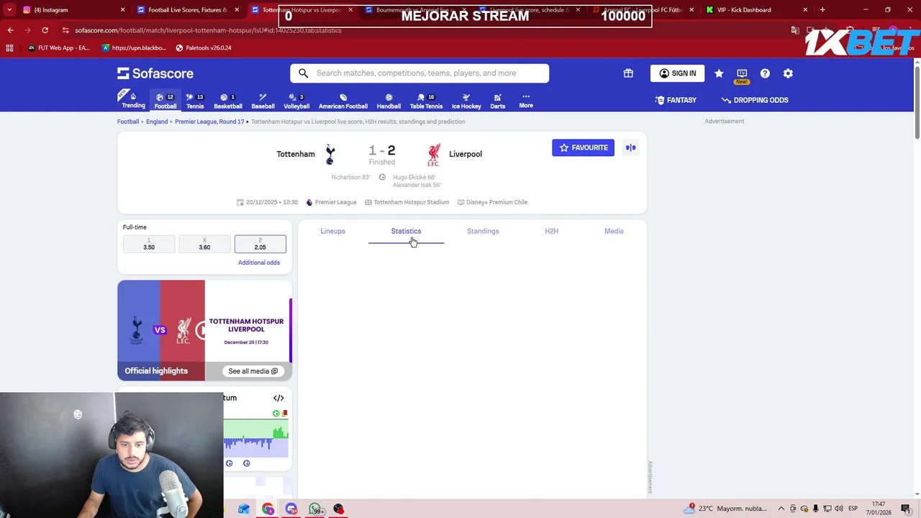The image size is (921, 518).
Task: Switch to the Media tab
Action: pos(614,231)
